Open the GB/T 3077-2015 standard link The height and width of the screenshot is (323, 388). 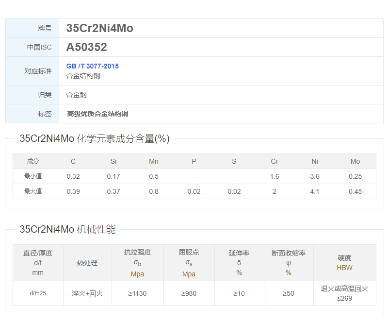tap(92, 66)
